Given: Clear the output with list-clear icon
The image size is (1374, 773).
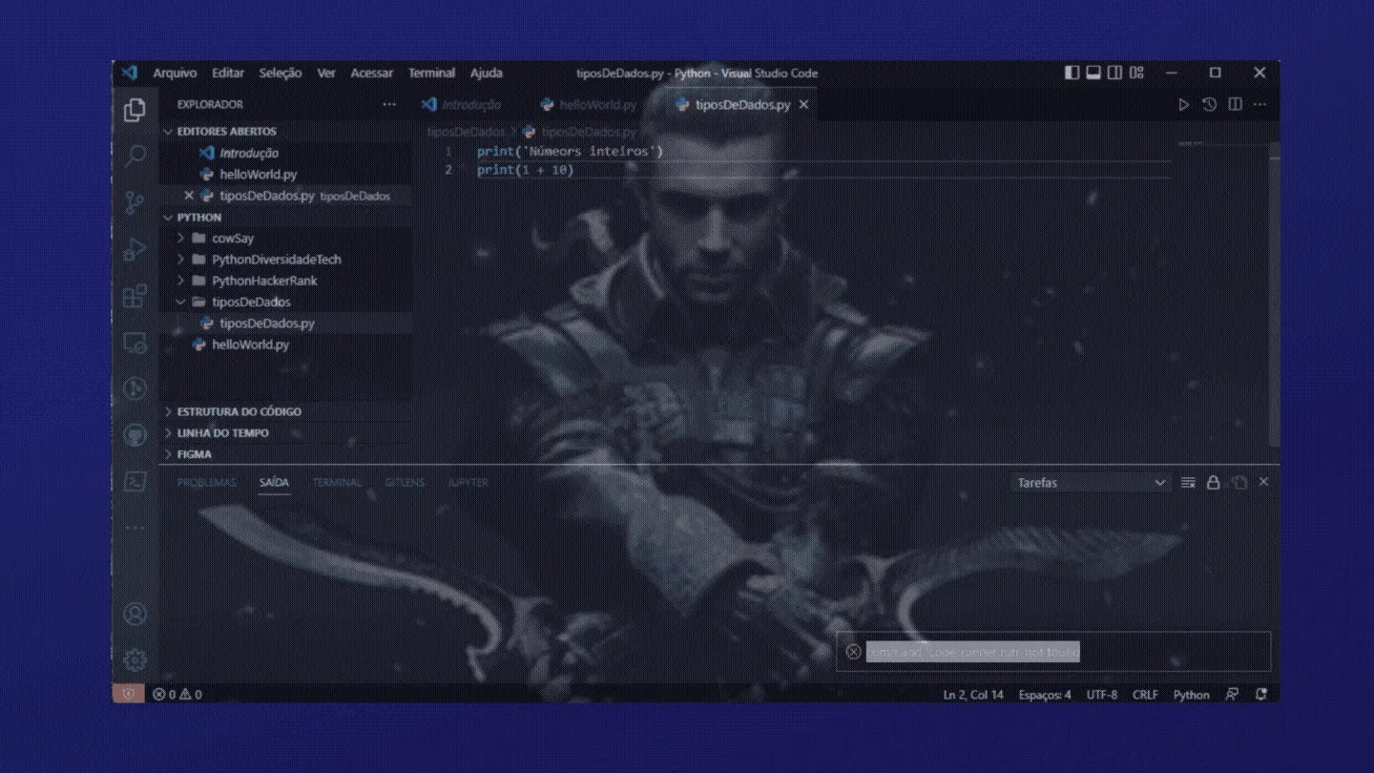Looking at the screenshot, I should pyautogui.click(x=1188, y=483).
